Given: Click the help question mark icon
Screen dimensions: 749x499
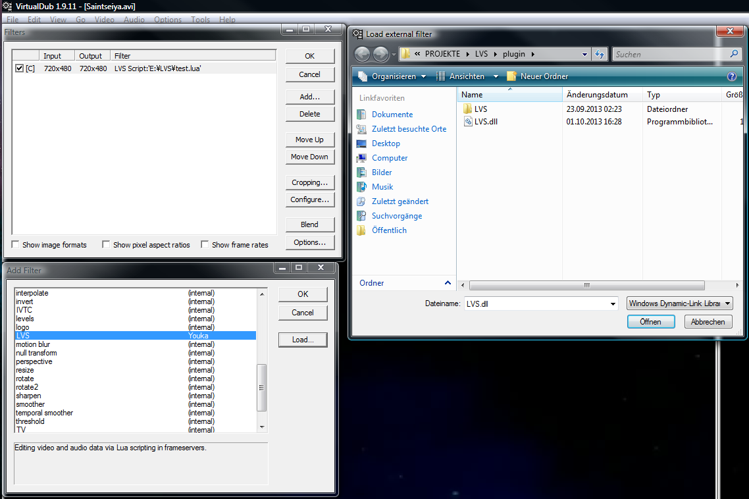Looking at the screenshot, I should (731, 76).
